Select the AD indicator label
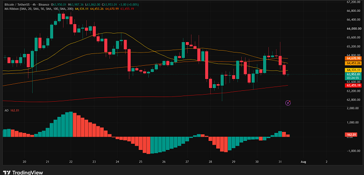Screen dimensions: 364x175 point(6,111)
